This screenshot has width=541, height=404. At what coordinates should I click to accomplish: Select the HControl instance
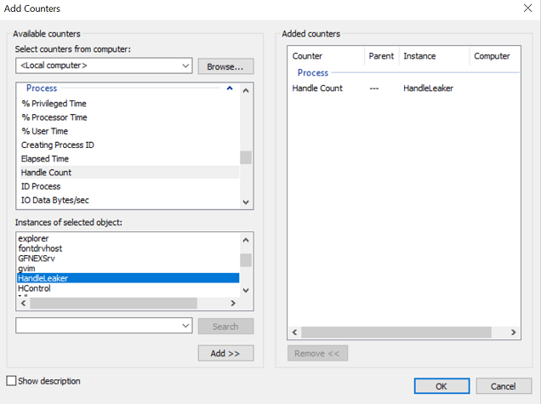click(34, 288)
